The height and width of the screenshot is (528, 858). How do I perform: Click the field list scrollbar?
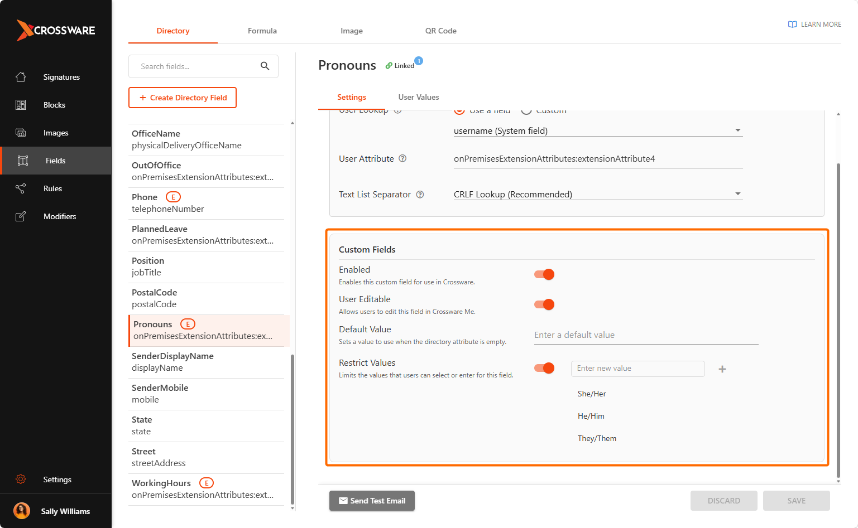(x=293, y=429)
